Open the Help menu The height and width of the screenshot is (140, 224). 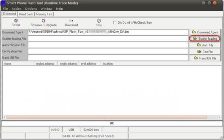pos(59,9)
